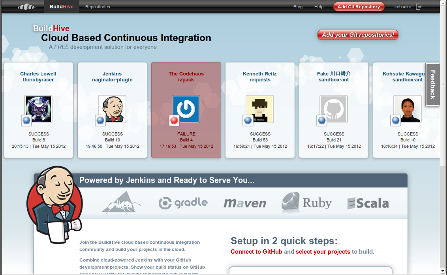Click 'Build 21' on the Fake sandbox-ant card
Image resolution: width=447 pixels, height=275 pixels.
[x=334, y=140]
